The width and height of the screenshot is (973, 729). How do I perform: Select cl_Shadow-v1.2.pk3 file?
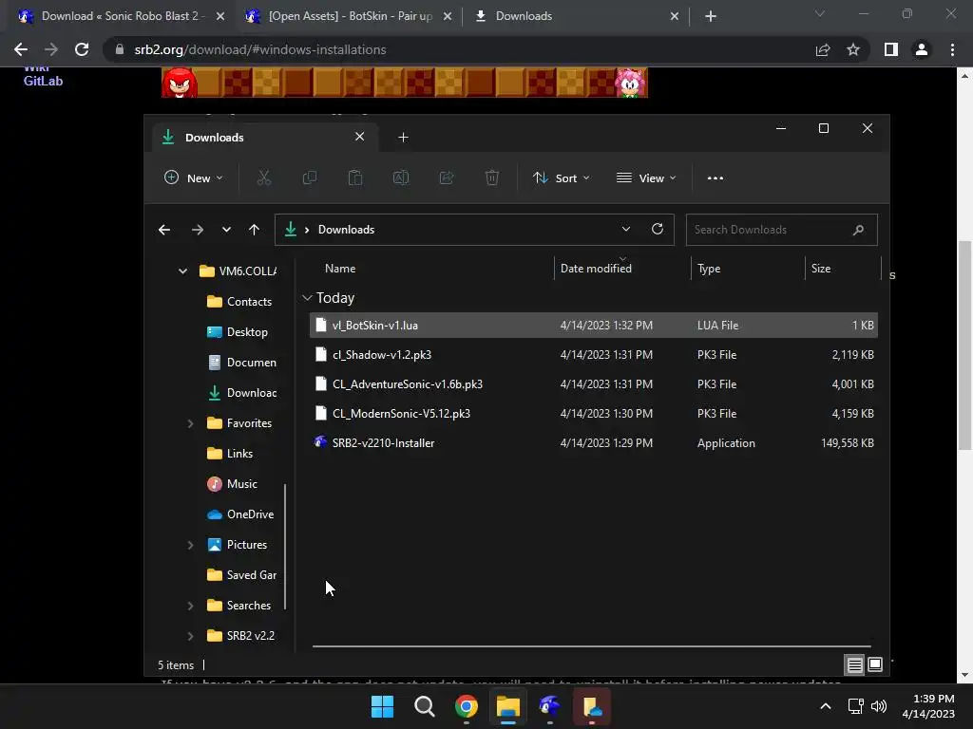click(x=593, y=355)
